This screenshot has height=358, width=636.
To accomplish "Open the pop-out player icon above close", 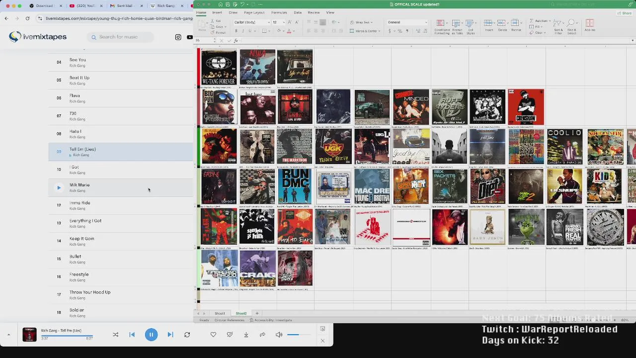I will pyautogui.click(x=322, y=329).
